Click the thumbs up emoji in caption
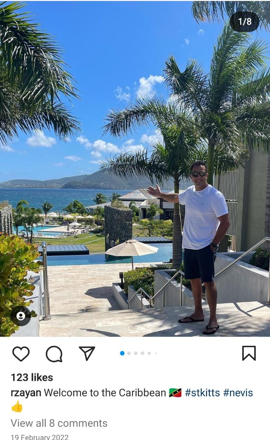 tap(17, 407)
